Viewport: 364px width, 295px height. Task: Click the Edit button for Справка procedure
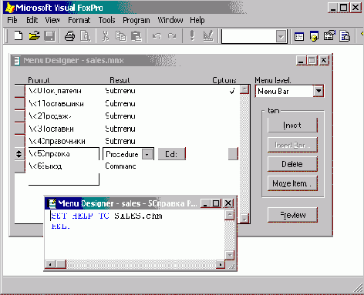171,154
